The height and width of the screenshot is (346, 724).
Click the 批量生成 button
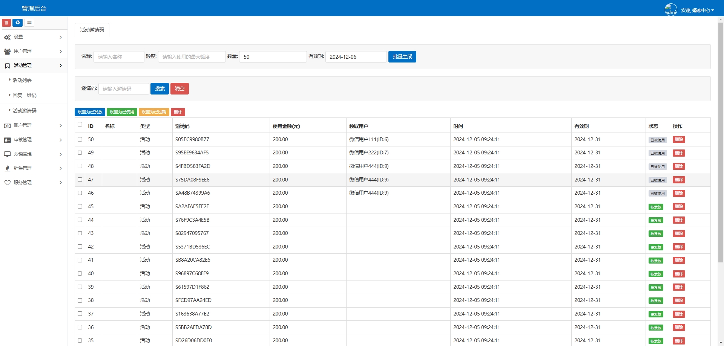tap(402, 56)
